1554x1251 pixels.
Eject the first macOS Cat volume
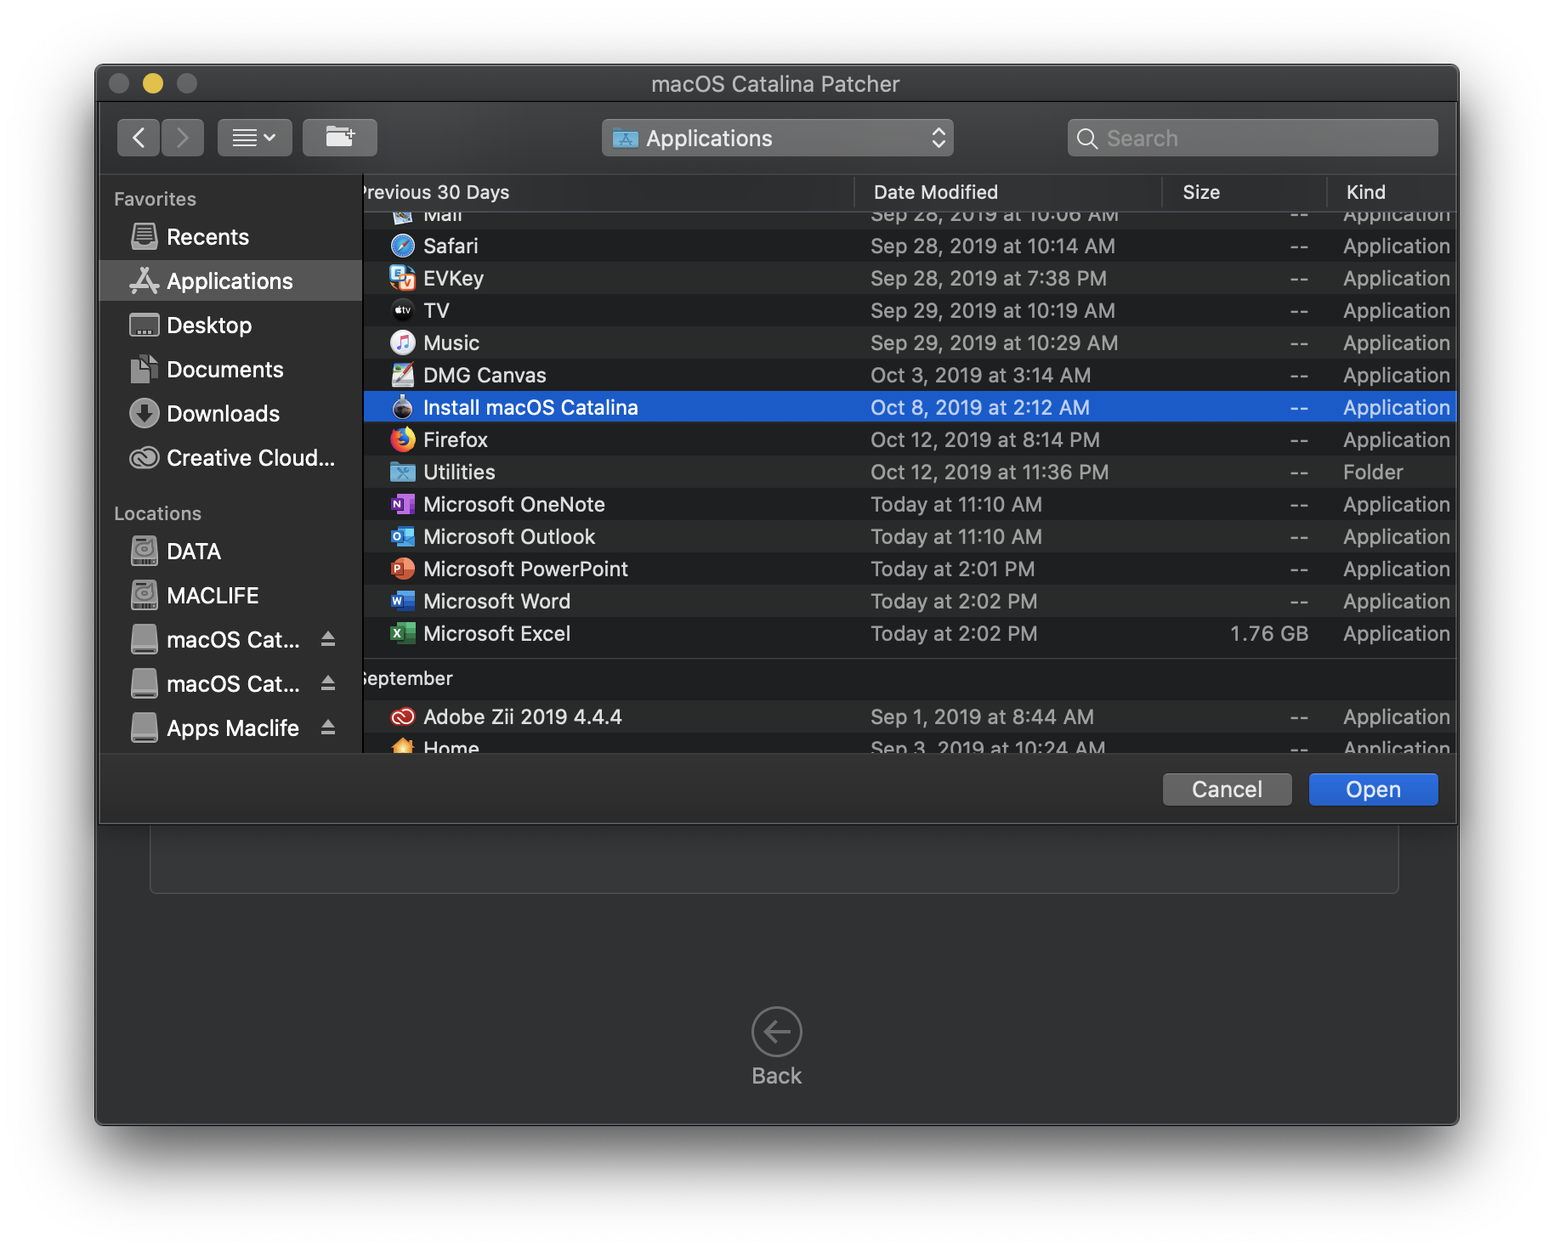(x=328, y=639)
